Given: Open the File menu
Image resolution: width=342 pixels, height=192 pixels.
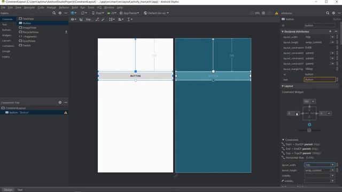Looking at the screenshot, I should coord(3,7).
